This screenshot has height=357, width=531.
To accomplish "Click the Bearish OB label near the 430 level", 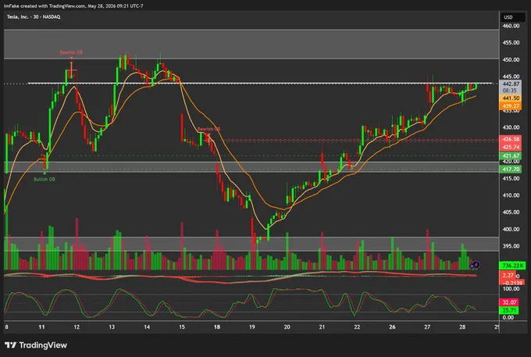I will coord(208,129).
